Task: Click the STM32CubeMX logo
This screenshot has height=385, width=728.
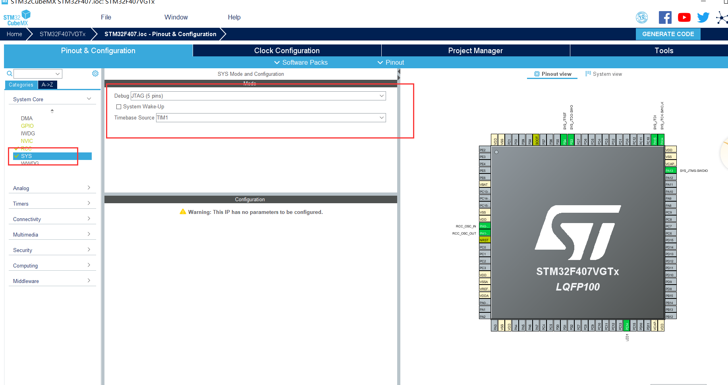Action: pos(17,17)
